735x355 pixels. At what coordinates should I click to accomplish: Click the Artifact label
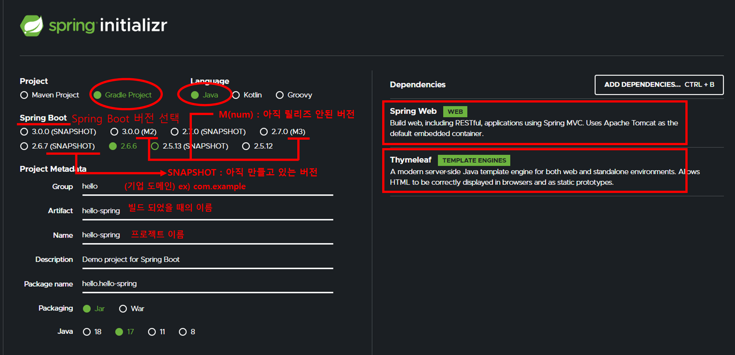[x=60, y=211]
